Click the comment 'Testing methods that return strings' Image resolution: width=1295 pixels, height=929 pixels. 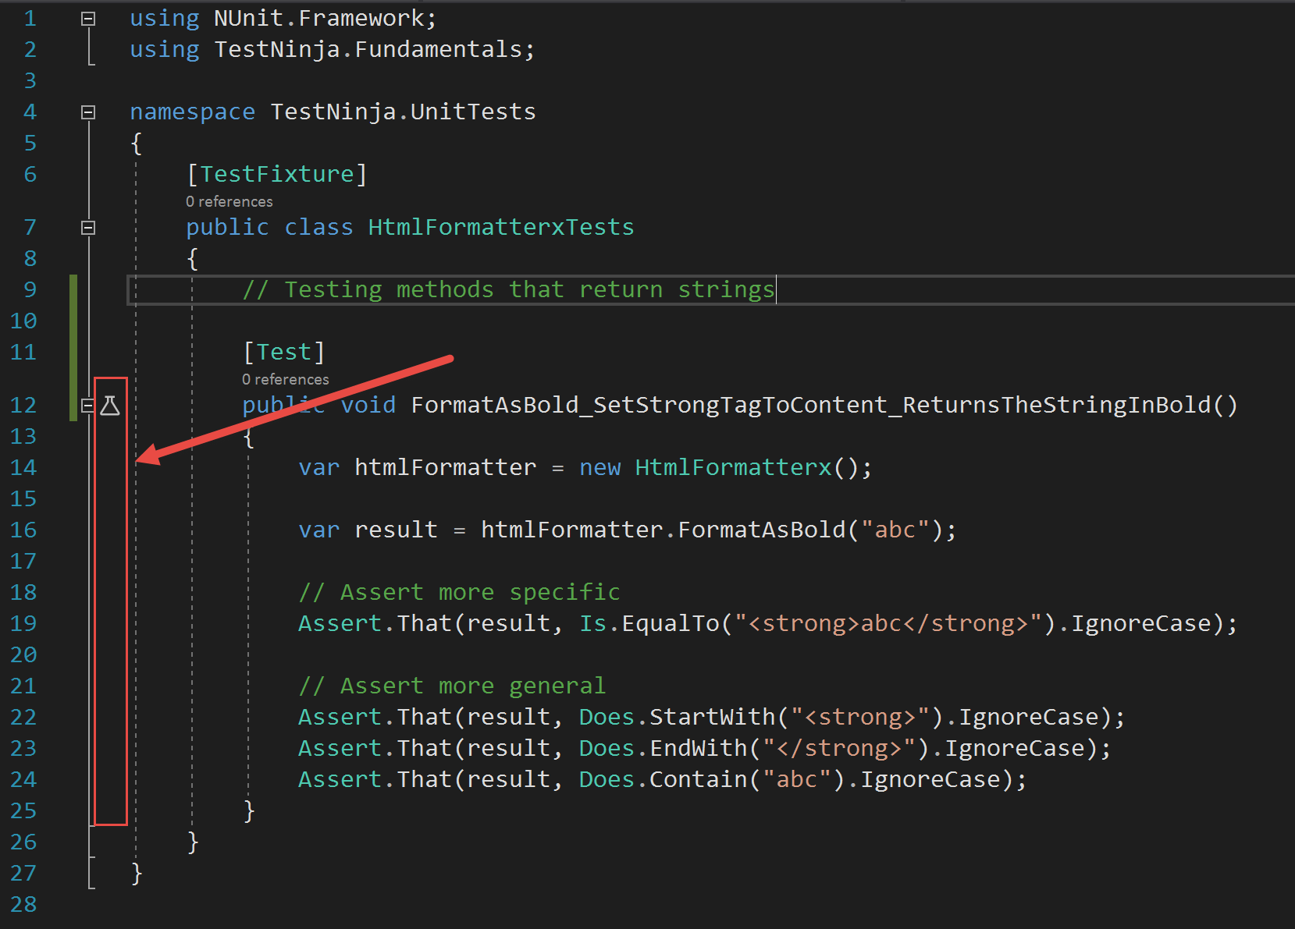click(x=509, y=289)
